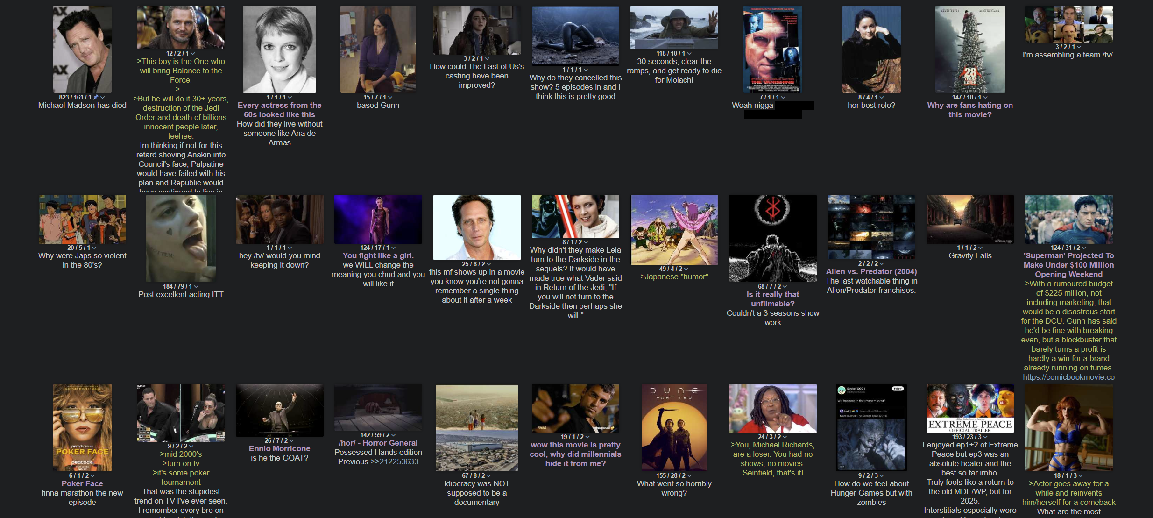Click the blue pushpin sticky icon on Madsen thread
1153x518 pixels.
pos(96,97)
